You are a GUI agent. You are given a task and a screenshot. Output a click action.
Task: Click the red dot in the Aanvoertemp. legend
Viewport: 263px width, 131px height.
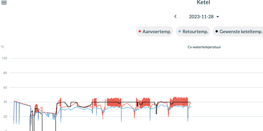[x=139, y=32]
